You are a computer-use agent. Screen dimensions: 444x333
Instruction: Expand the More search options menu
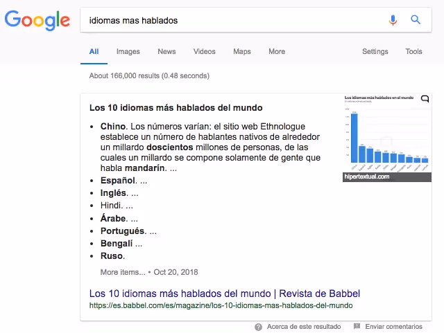point(277,51)
